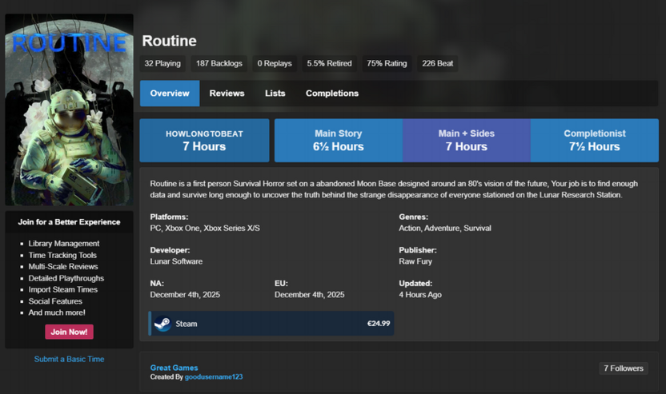Click EU release date December 4th, 2025
Screen dimensions: 666x394
pyautogui.click(x=309, y=295)
